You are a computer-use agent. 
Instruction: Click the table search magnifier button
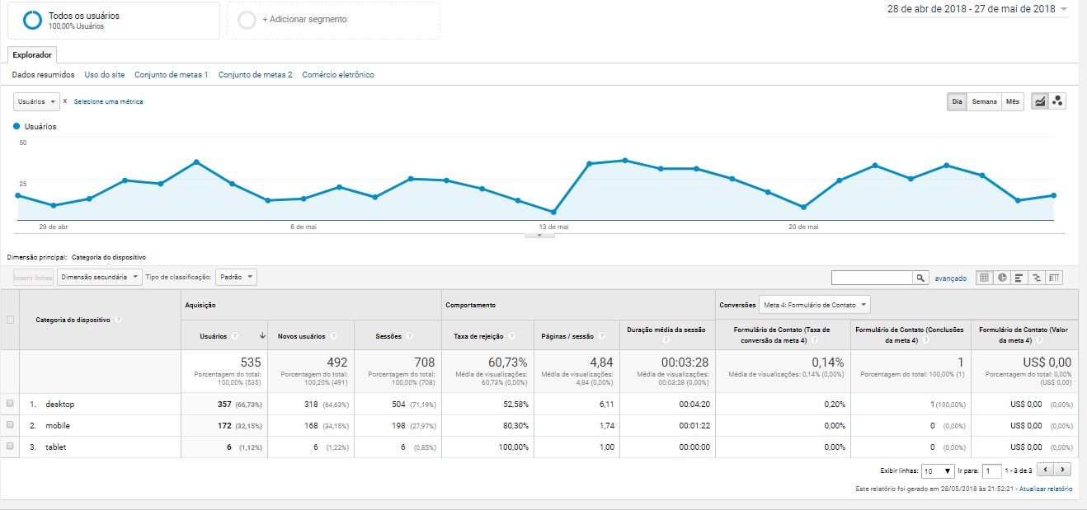(920, 278)
